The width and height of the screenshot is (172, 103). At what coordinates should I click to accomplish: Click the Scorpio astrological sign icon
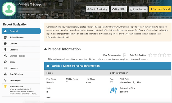(x=114, y=90)
